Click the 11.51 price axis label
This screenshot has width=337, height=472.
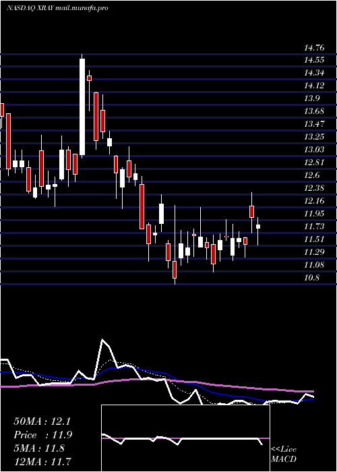314,239
